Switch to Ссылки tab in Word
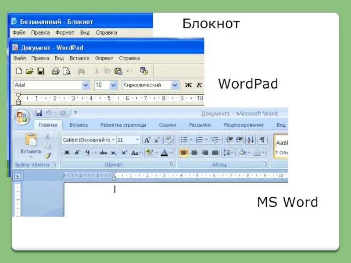The width and height of the screenshot is (351, 263). (168, 125)
